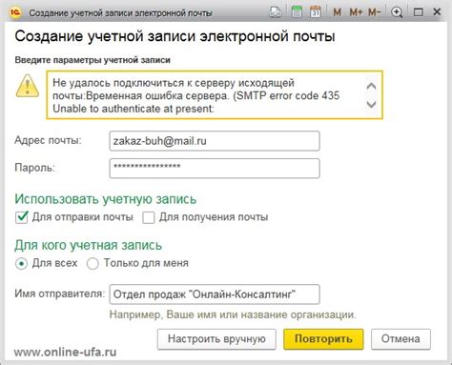Viewport: 452px width, 365px height.
Task: Open the calculator icon in title bar
Action: tap(297, 12)
